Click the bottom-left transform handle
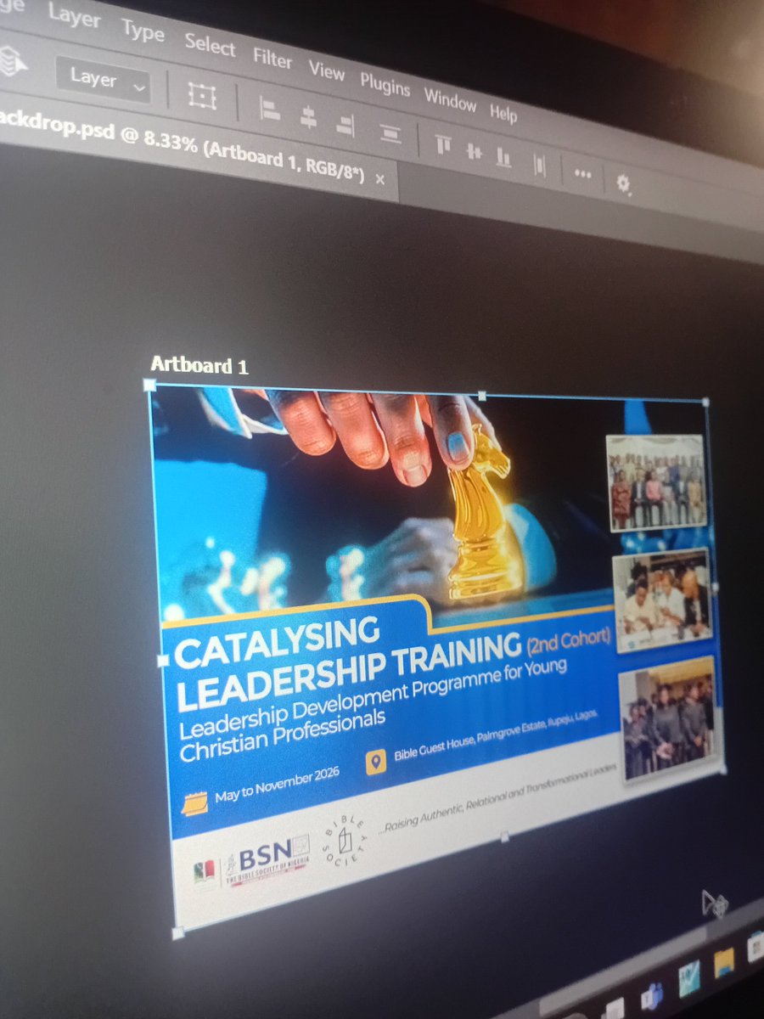 click(x=177, y=932)
